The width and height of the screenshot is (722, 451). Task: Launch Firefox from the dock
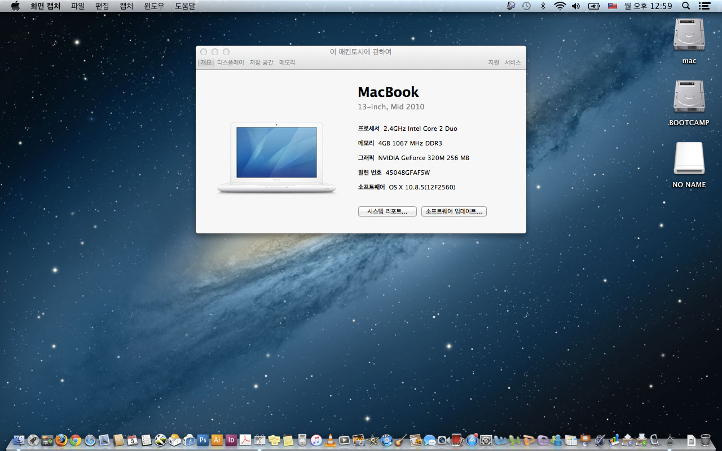(x=61, y=440)
